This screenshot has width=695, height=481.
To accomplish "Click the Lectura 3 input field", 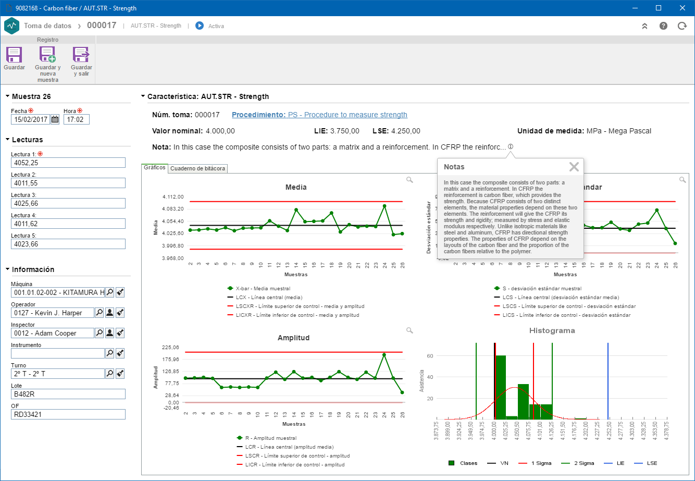I will [68, 203].
